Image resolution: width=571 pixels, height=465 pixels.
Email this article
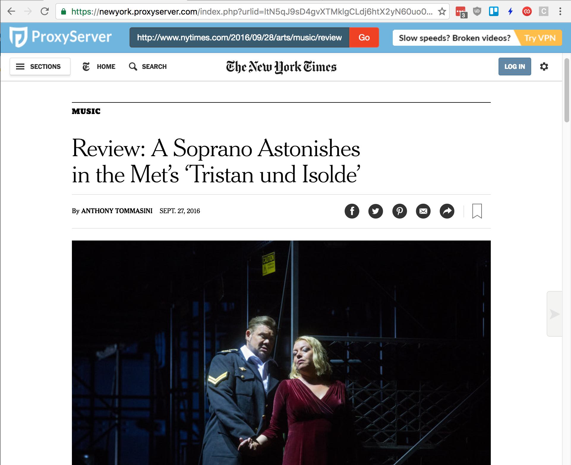423,211
